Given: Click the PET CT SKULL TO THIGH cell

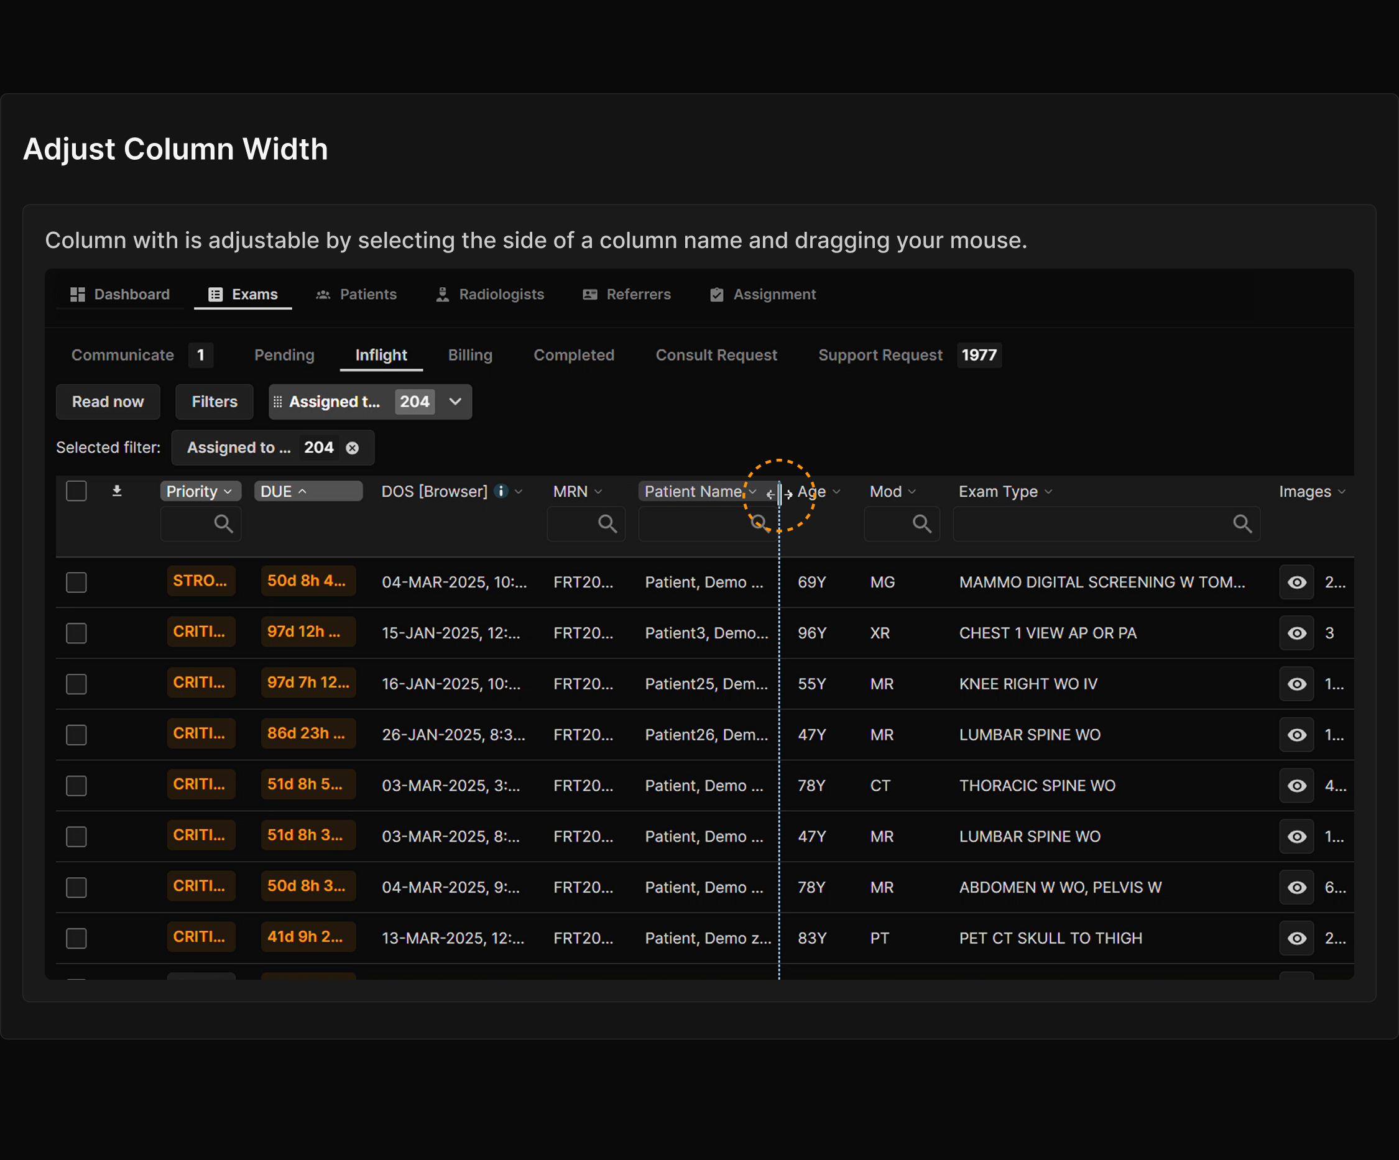Looking at the screenshot, I should 1051,939.
